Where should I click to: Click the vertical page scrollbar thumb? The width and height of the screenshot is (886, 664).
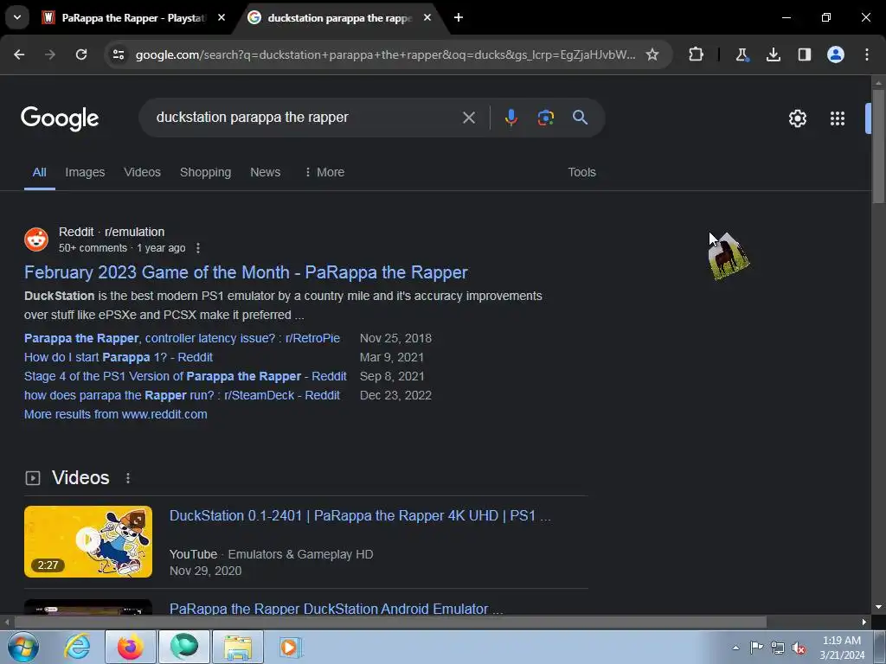(878, 145)
